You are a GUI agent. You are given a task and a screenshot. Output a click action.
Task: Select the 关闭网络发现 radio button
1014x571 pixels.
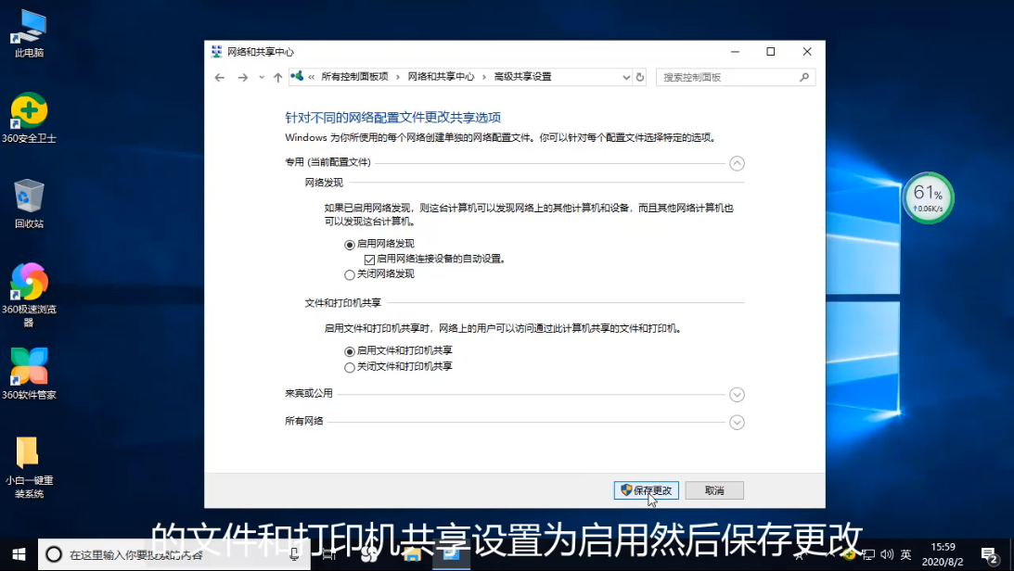pyautogui.click(x=350, y=275)
